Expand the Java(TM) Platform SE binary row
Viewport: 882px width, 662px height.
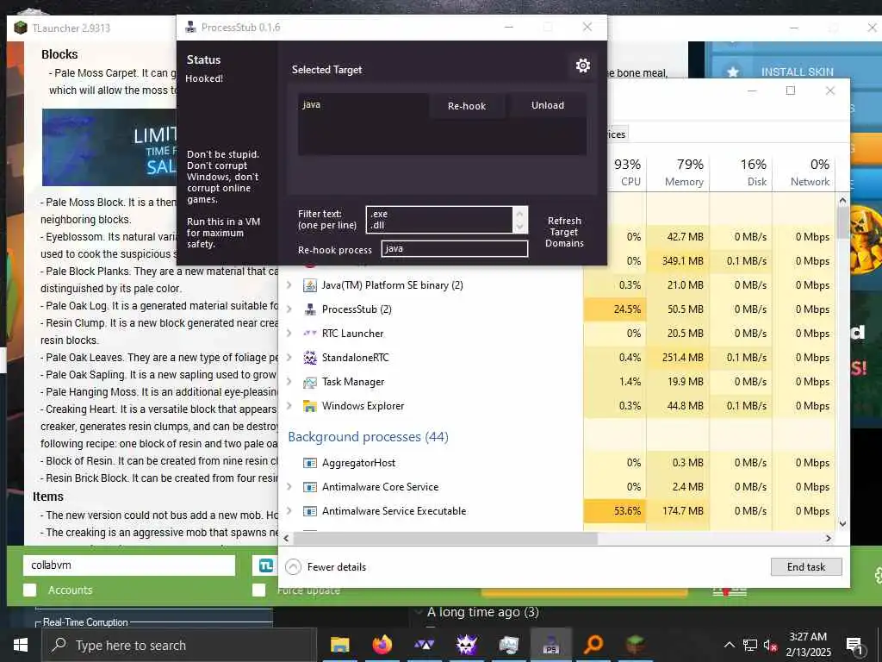(x=289, y=285)
